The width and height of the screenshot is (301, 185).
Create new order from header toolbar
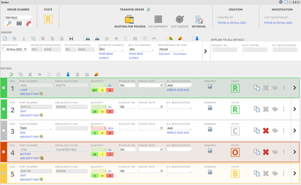tap(5, 38)
